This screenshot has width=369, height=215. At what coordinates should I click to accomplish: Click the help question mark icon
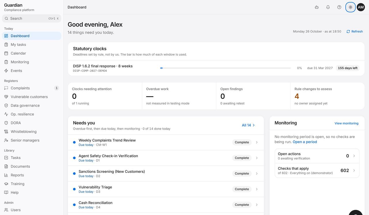point(339,7)
